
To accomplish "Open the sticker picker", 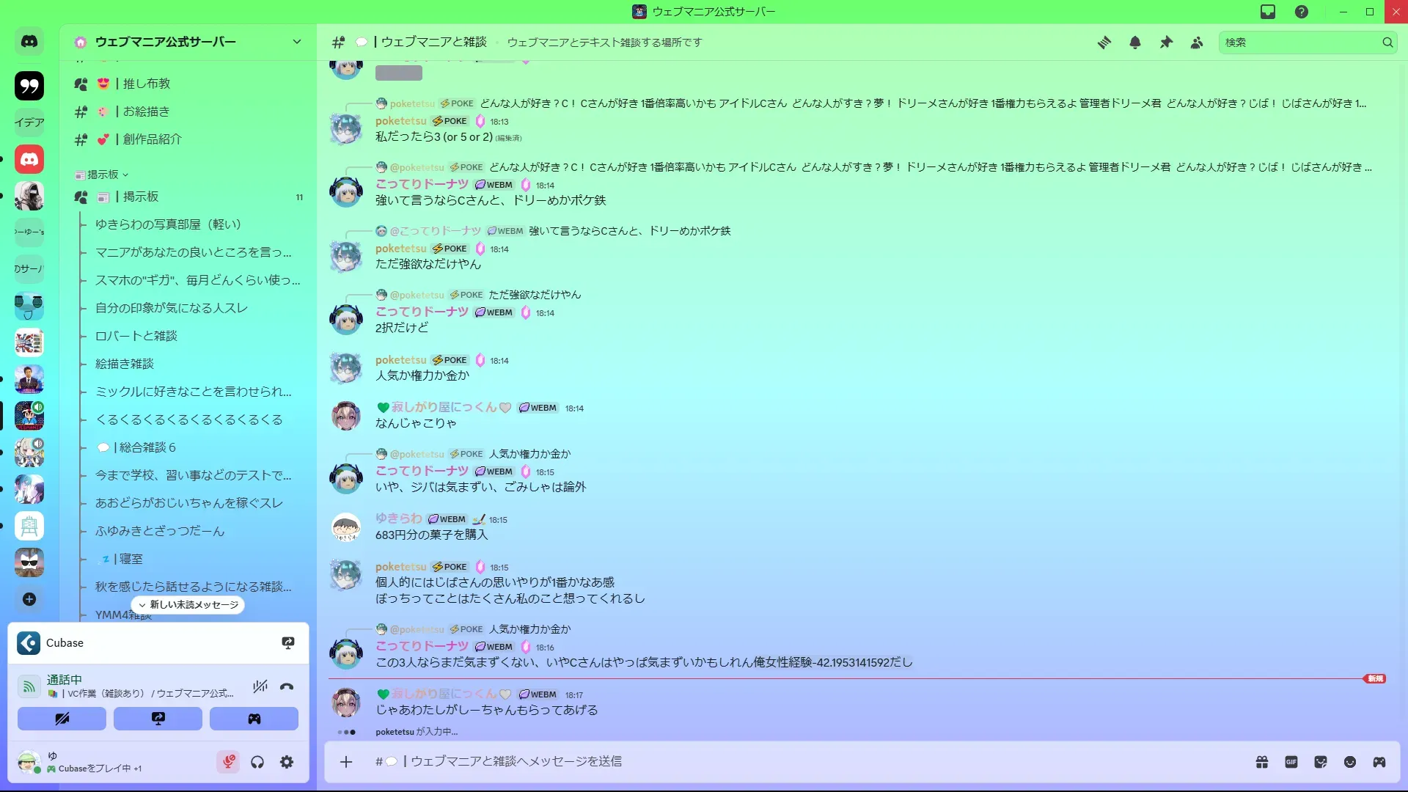I will (1320, 762).
